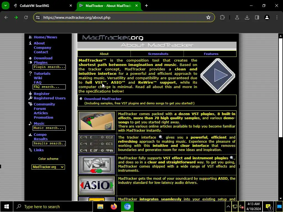Click the Download arrow icon in sidebar

click(x=30, y=58)
